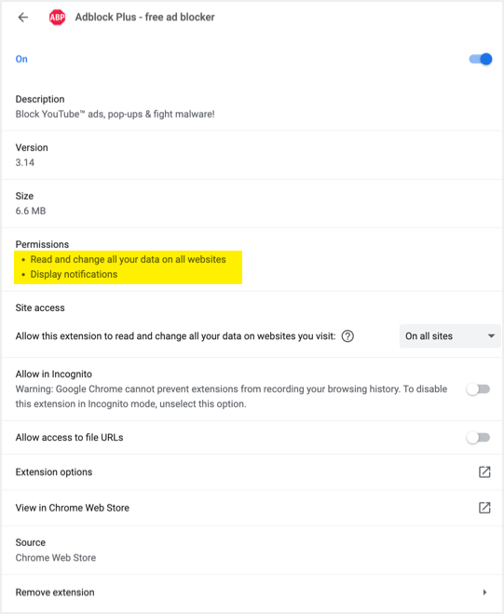The height and width of the screenshot is (614, 504).
Task: Click the site access help question mark
Action: (347, 336)
